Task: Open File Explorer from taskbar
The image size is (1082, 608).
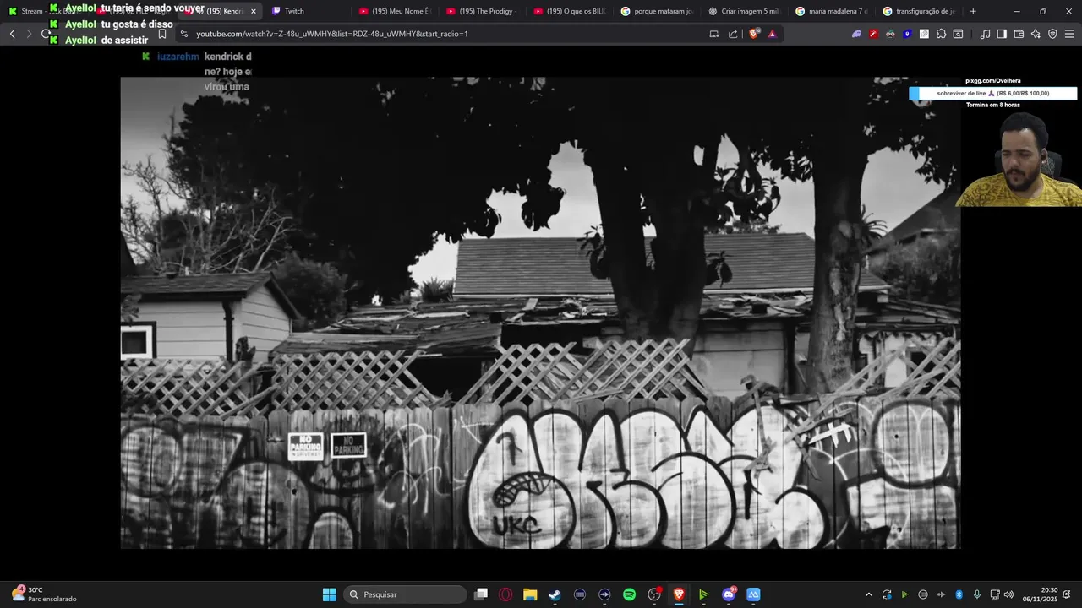Action: tap(530, 594)
